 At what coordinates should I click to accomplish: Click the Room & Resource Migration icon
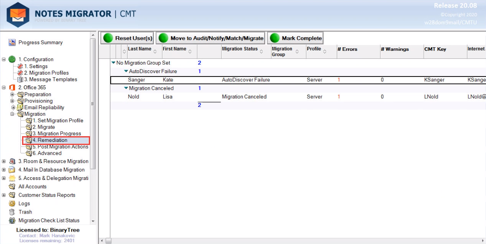click(12, 161)
